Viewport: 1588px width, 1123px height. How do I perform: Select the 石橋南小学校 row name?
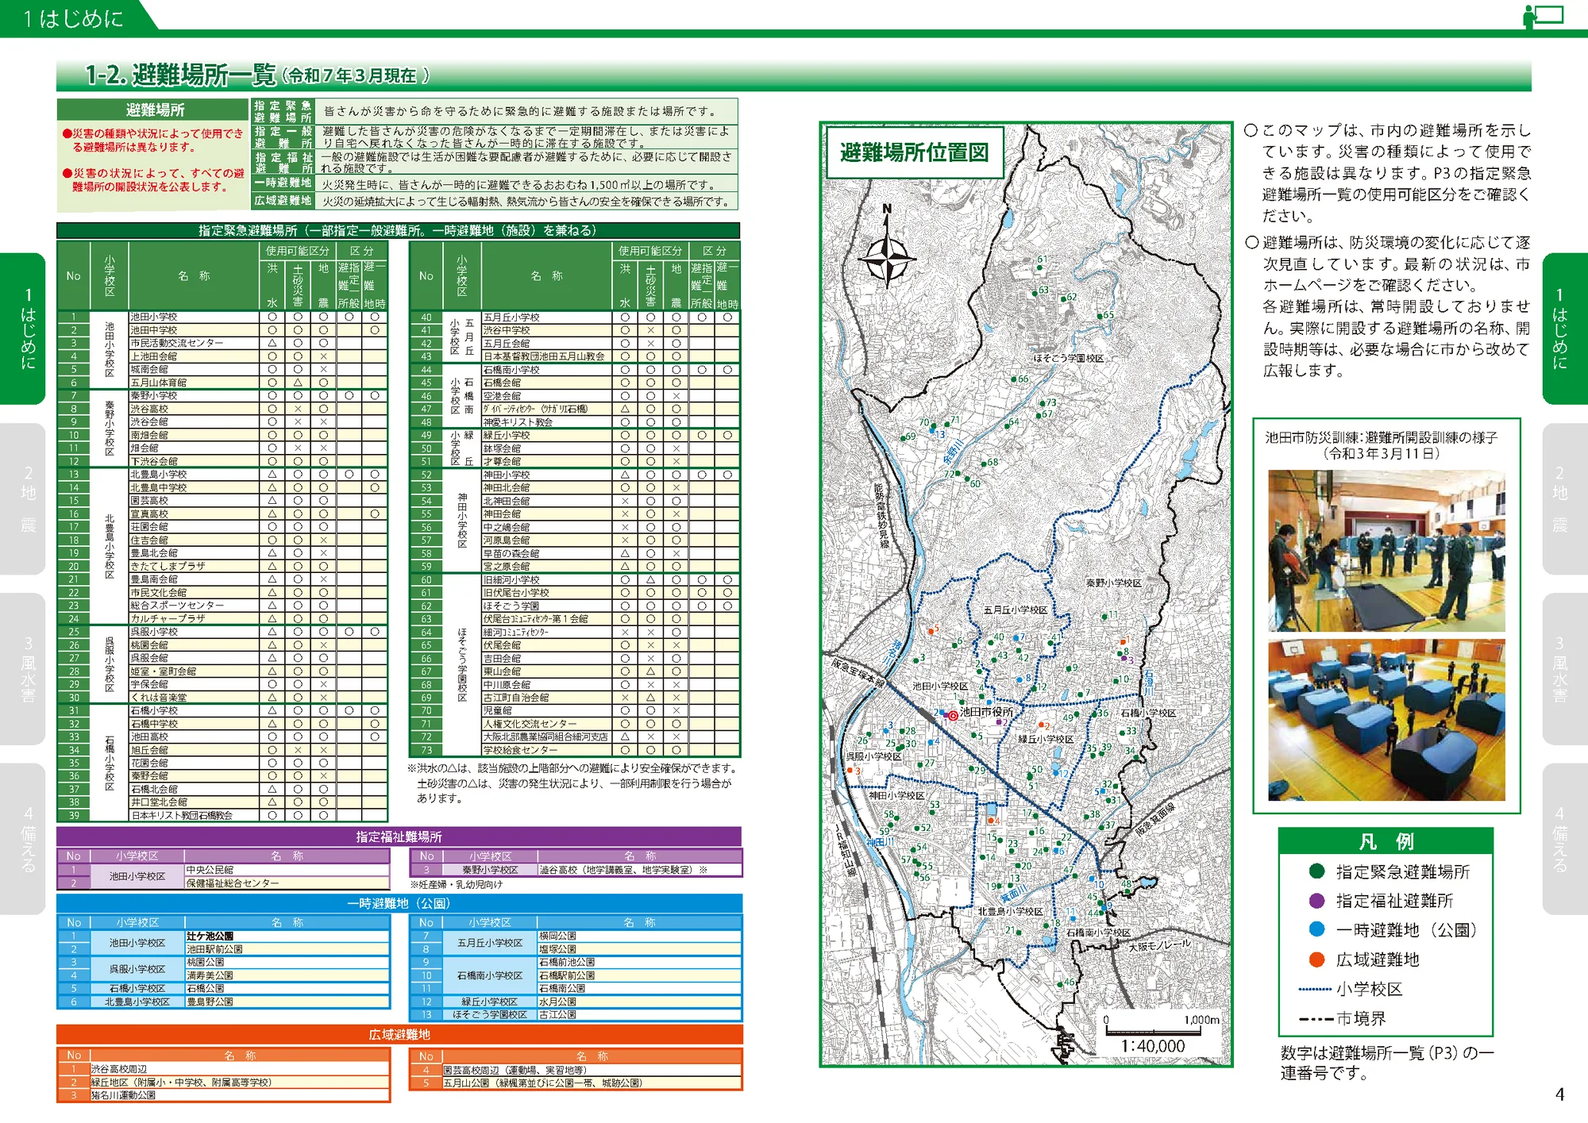pos(511,370)
